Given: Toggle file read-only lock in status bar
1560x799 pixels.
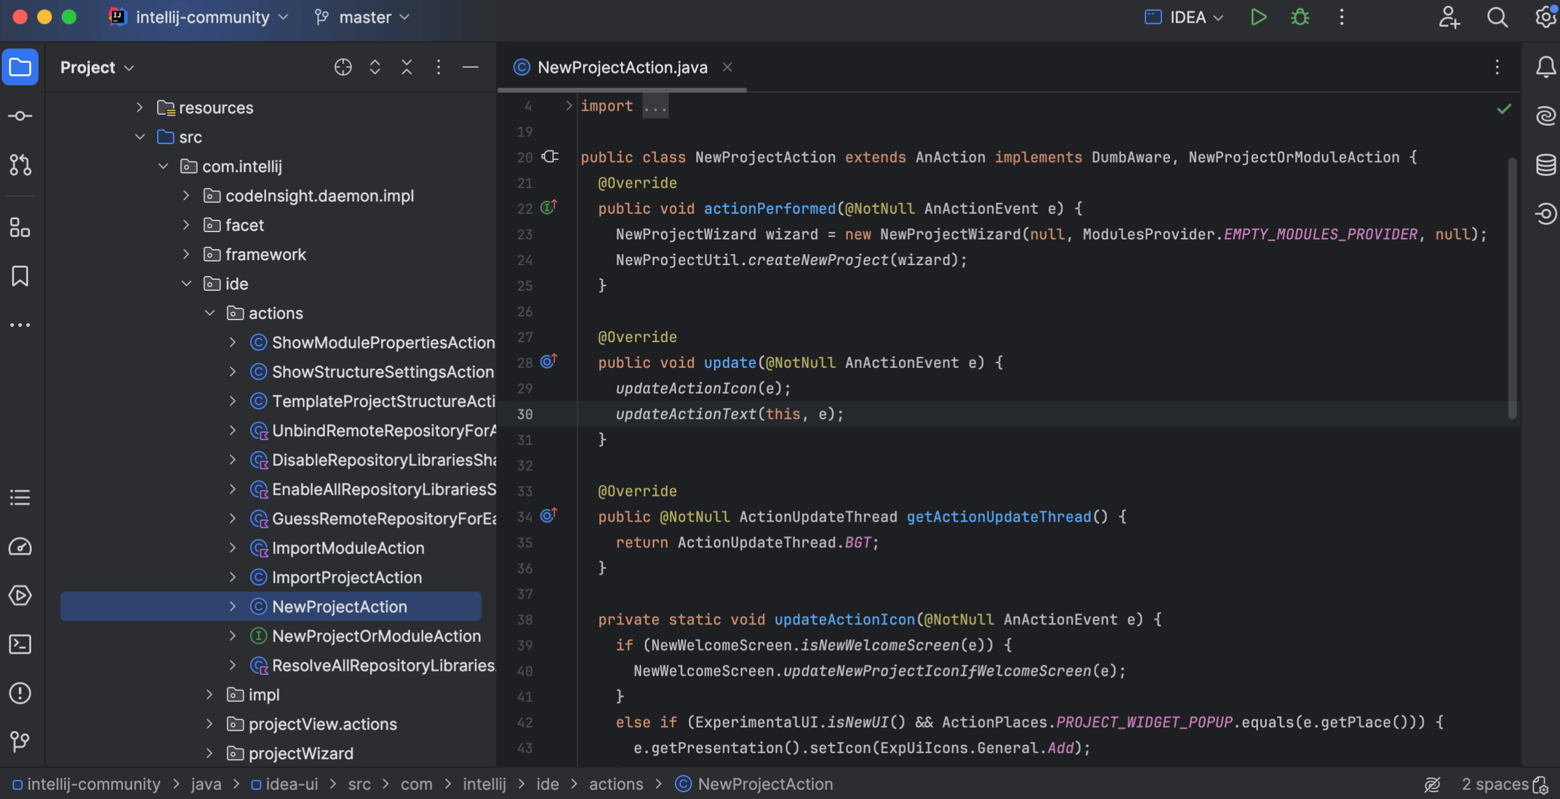Looking at the screenshot, I should 1542,784.
